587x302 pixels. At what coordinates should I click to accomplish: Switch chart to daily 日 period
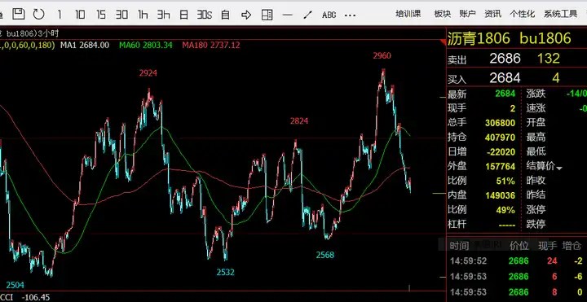tap(183, 15)
